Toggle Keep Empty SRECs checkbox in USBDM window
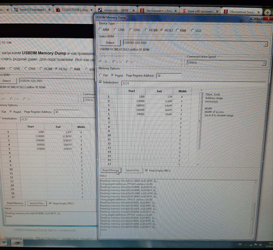Image resolution: width=273 pixels, height=250 pixels. (146, 170)
